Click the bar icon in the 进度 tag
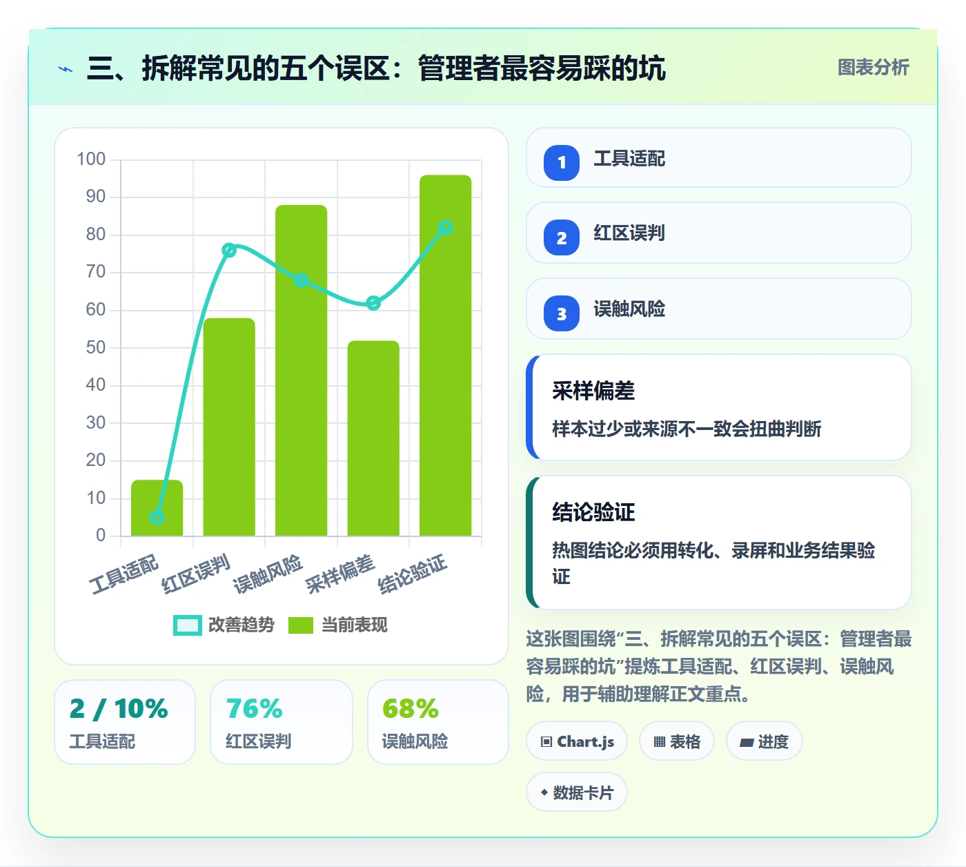 (x=747, y=743)
